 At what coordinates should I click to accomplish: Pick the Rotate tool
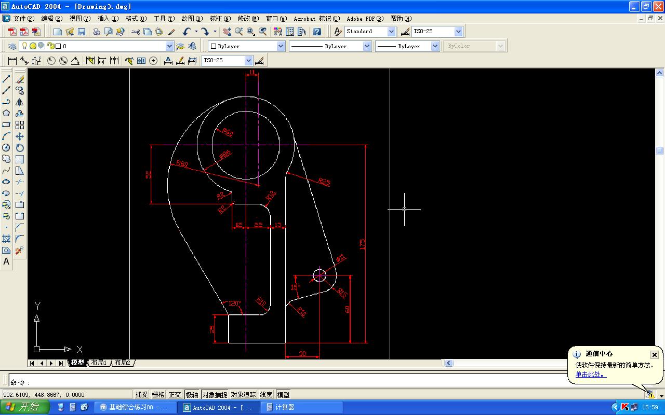[x=20, y=148]
